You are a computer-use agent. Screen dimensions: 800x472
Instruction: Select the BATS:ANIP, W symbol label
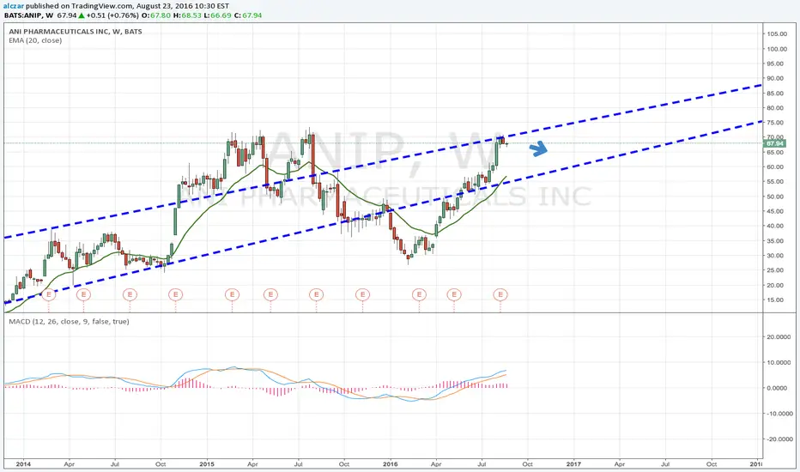coord(28,15)
